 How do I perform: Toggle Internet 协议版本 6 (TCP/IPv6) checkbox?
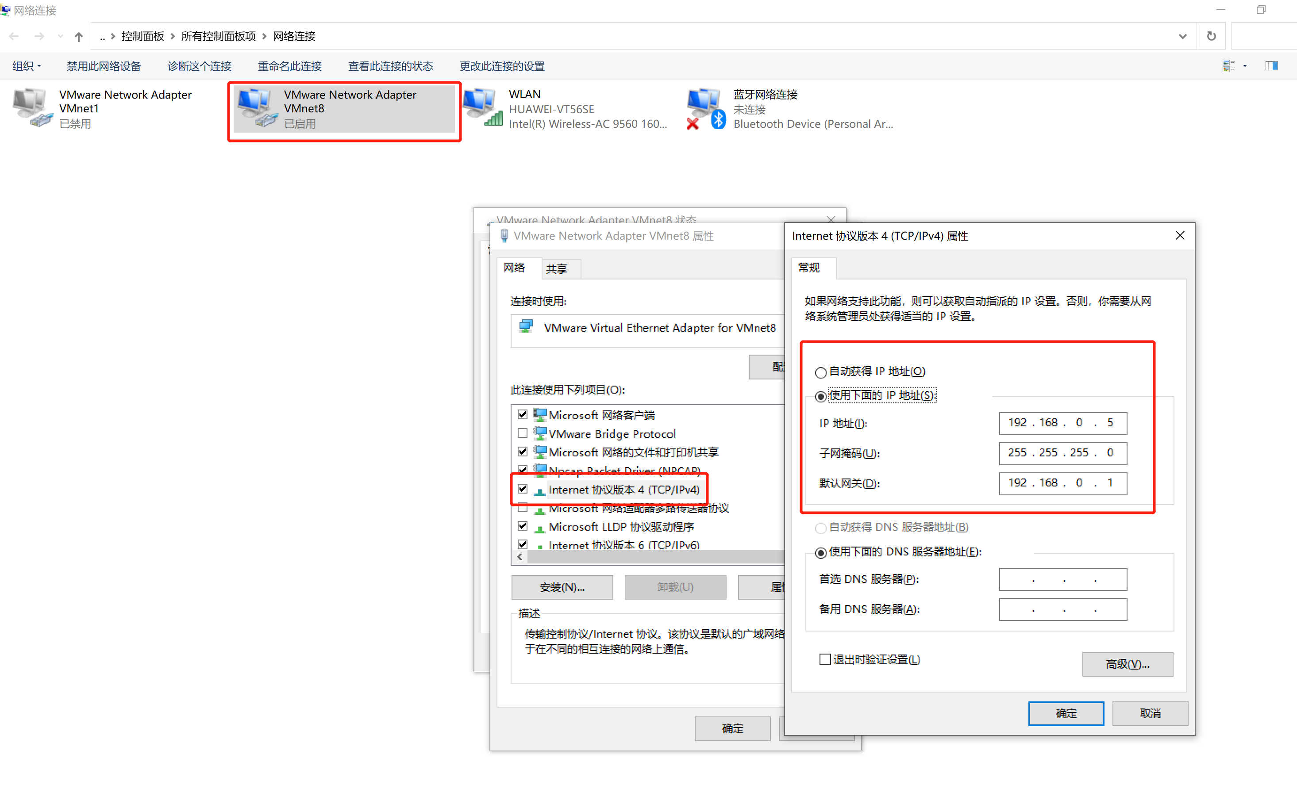[x=523, y=544]
